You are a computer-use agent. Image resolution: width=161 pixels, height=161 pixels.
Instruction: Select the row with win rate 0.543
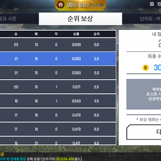[x=58, y=101]
